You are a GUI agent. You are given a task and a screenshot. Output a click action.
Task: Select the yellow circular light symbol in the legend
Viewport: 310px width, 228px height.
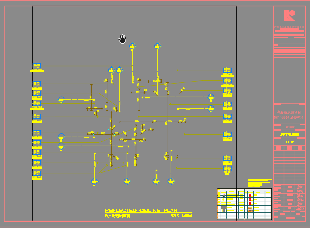(223, 199)
